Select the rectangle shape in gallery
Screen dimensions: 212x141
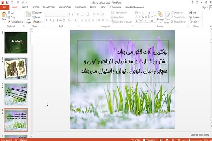(x=146, y=13)
